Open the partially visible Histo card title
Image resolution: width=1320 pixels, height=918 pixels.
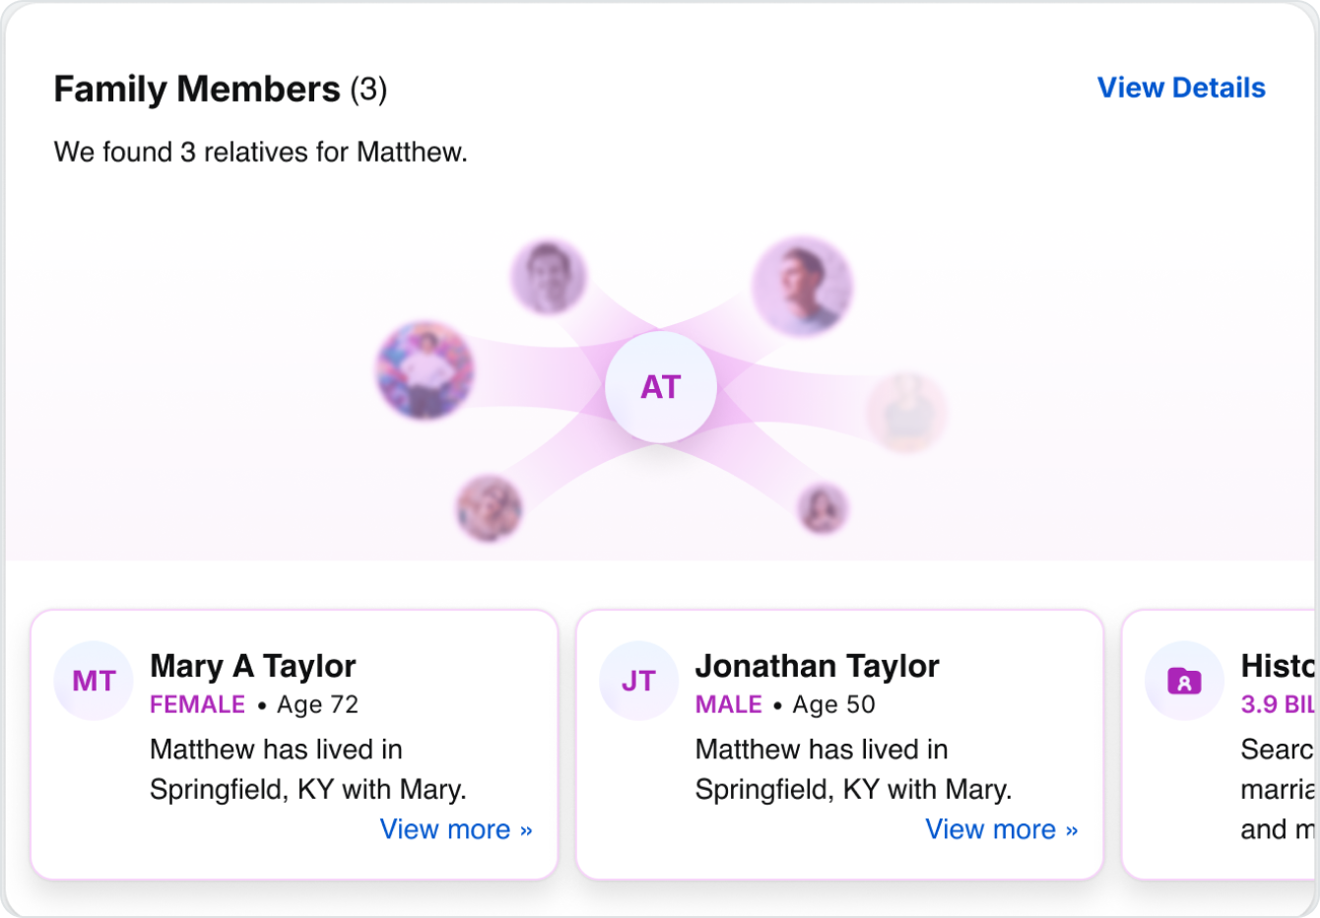click(1278, 666)
